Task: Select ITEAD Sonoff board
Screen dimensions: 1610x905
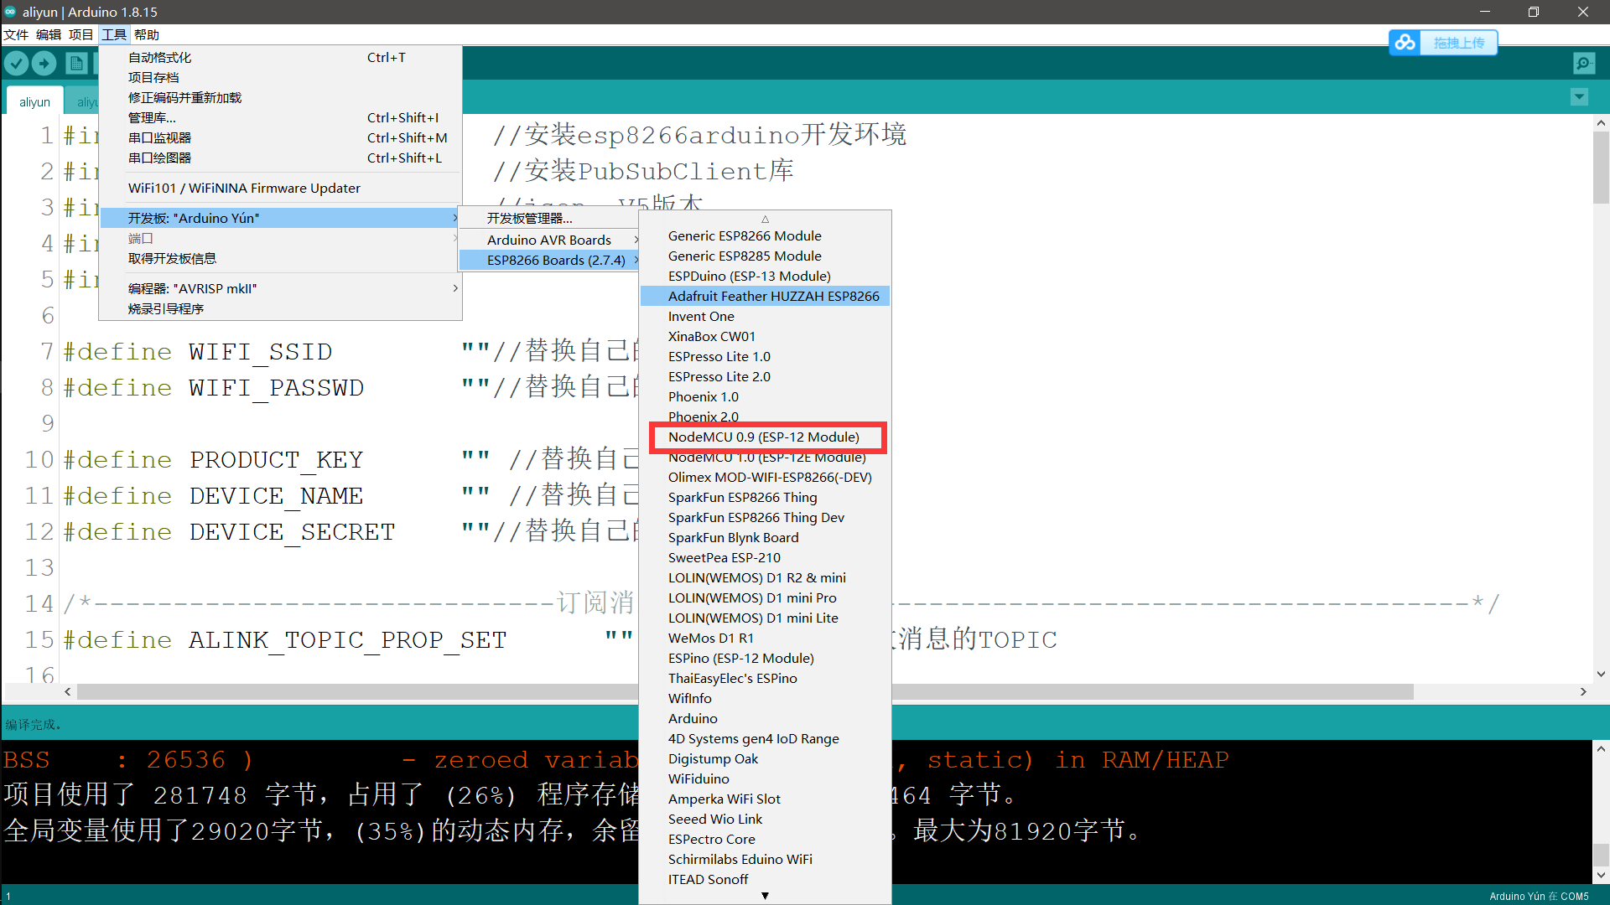Action: (765, 879)
